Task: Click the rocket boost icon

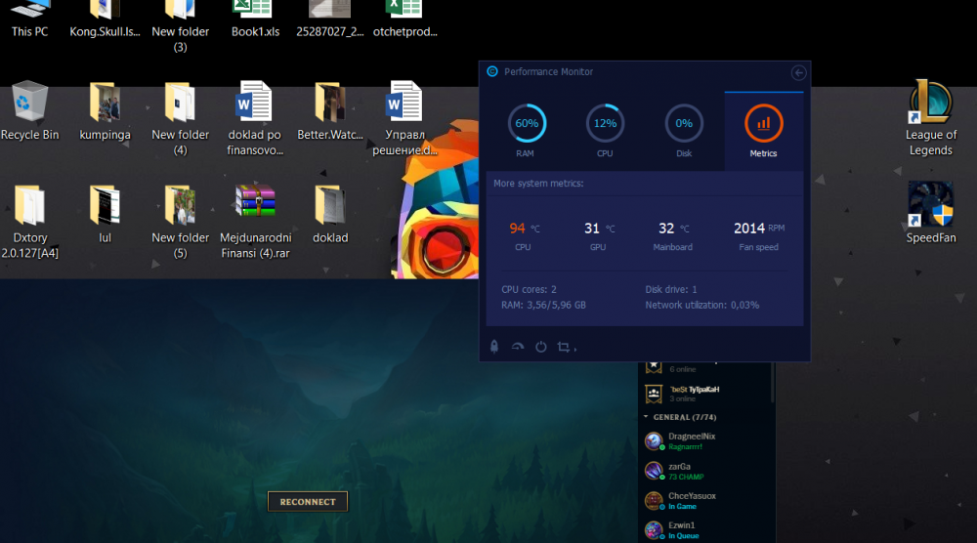Action: (494, 347)
